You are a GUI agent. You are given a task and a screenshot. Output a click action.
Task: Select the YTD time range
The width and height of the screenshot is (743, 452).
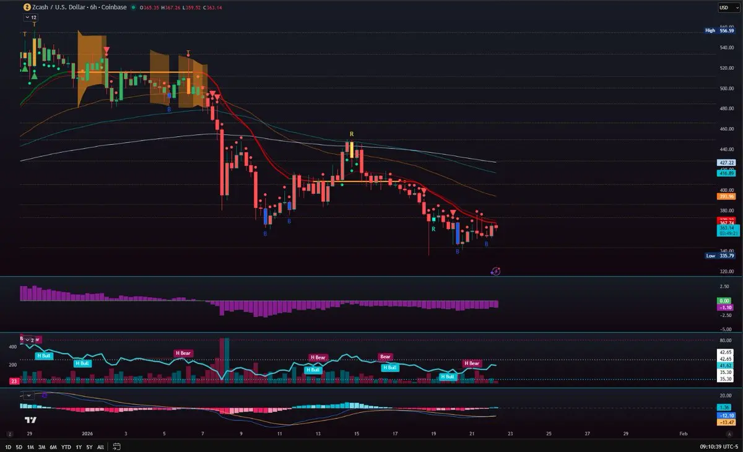click(65, 446)
